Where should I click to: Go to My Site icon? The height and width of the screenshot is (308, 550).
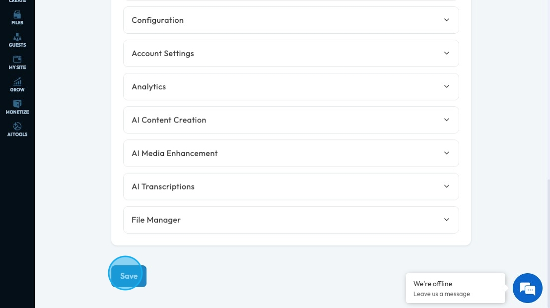click(17, 60)
